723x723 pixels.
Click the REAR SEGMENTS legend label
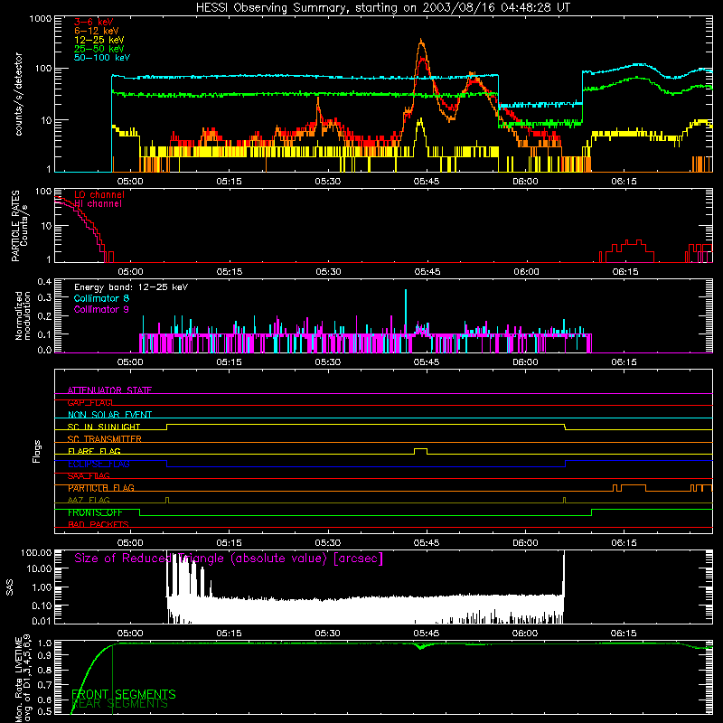(120, 704)
